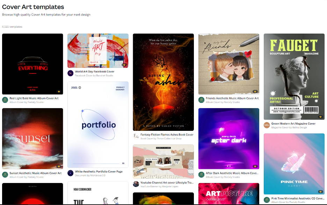Open the Art Picture October 2023 thumbnail
The height and width of the screenshot is (205, 327).
(229, 194)
